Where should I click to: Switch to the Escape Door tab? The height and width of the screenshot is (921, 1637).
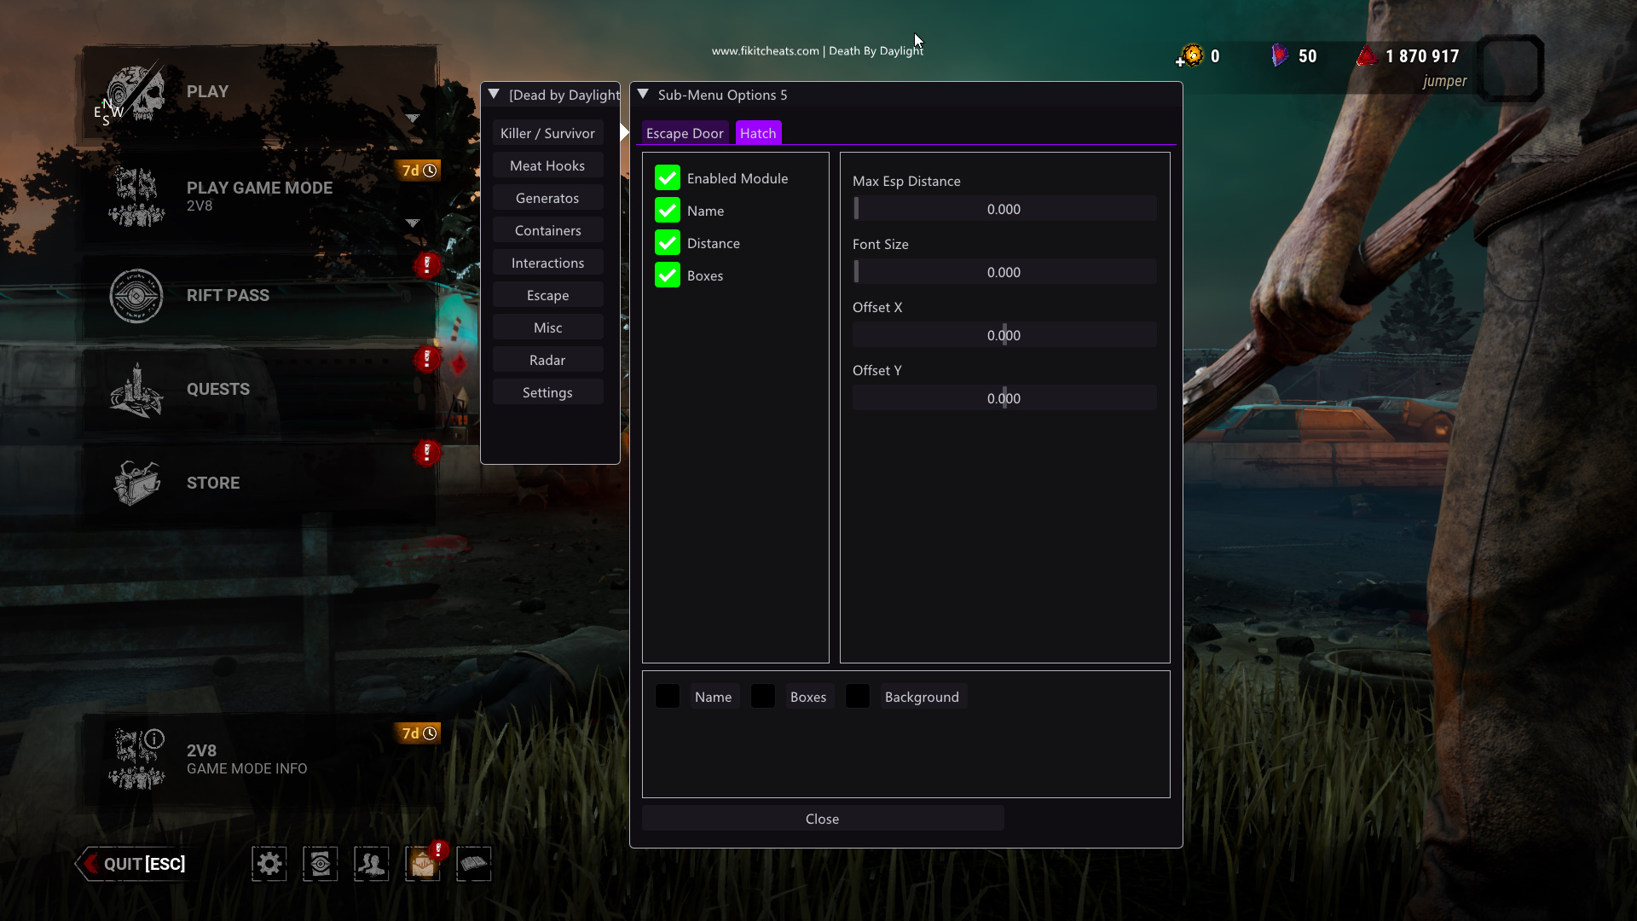[x=685, y=133]
